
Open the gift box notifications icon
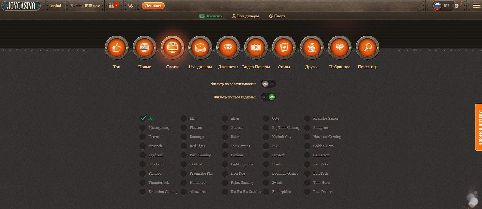[112, 6]
